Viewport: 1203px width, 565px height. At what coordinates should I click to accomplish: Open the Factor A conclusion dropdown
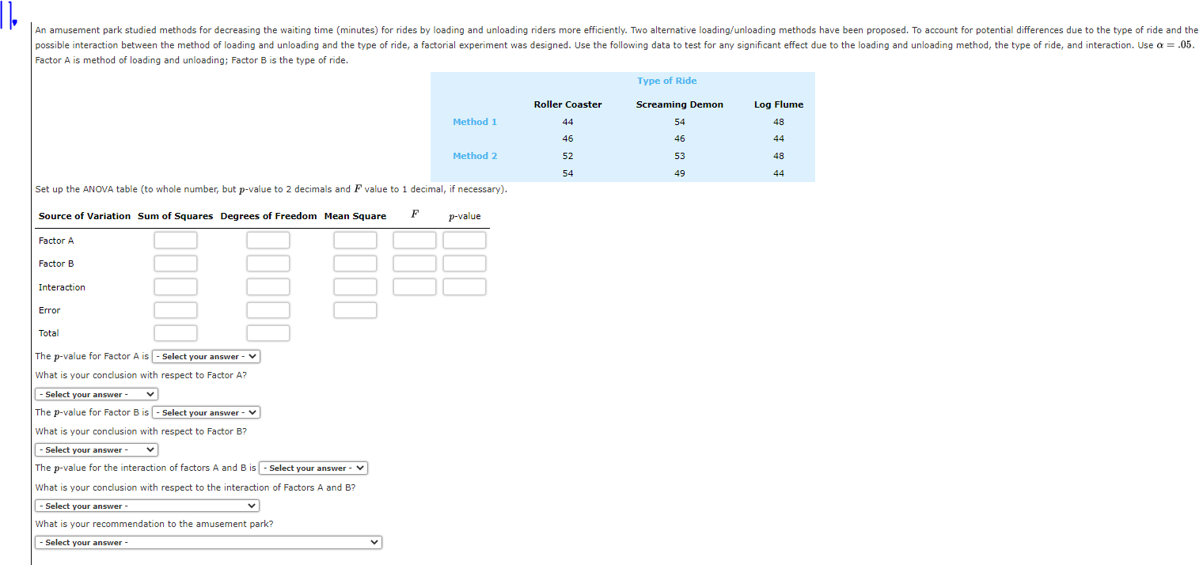click(95, 393)
